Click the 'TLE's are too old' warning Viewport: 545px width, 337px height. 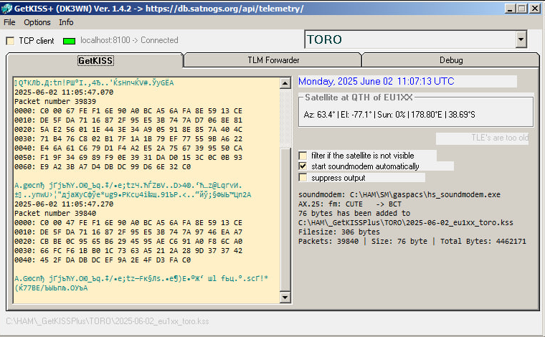click(500, 138)
